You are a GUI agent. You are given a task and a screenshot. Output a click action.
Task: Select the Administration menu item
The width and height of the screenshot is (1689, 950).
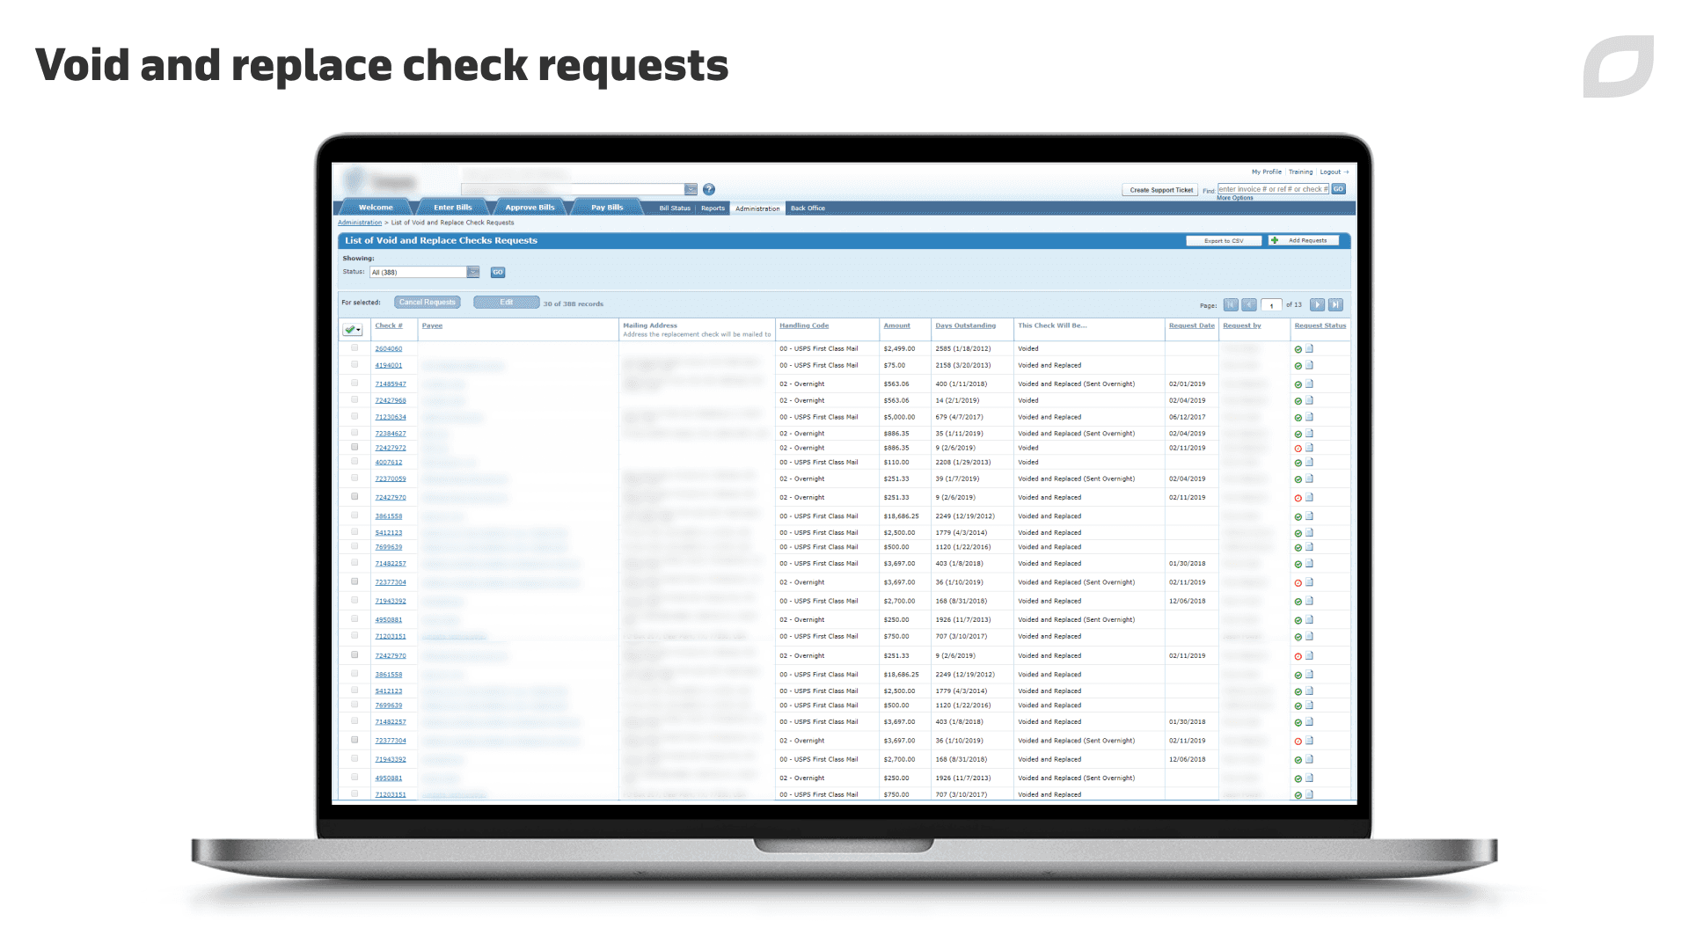pyautogui.click(x=757, y=208)
